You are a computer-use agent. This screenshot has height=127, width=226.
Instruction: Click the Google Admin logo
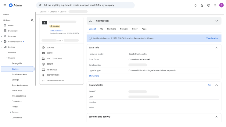[15, 5]
